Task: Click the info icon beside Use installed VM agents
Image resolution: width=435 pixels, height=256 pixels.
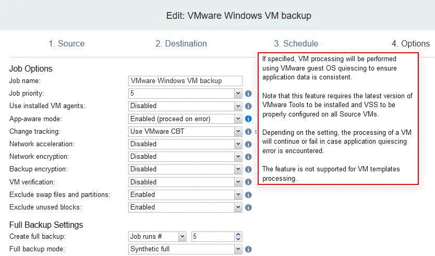Action: tap(248, 106)
